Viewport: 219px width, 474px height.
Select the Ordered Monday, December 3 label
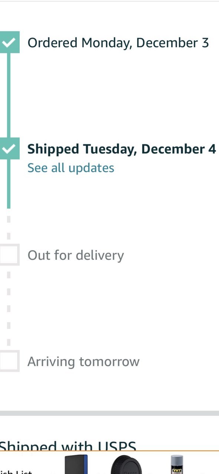[118, 43]
